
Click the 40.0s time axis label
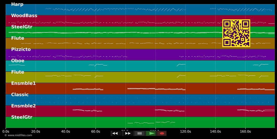(66, 131)
